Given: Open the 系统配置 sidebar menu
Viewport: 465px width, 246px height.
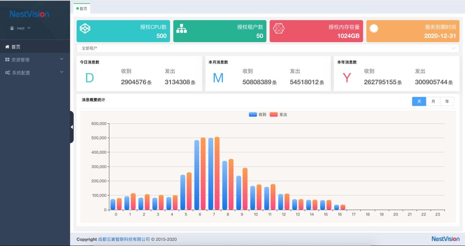Looking at the screenshot, I should click(x=35, y=73).
